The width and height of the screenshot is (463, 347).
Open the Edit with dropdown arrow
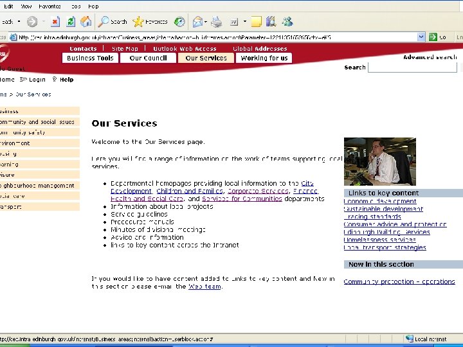(x=245, y=22)
